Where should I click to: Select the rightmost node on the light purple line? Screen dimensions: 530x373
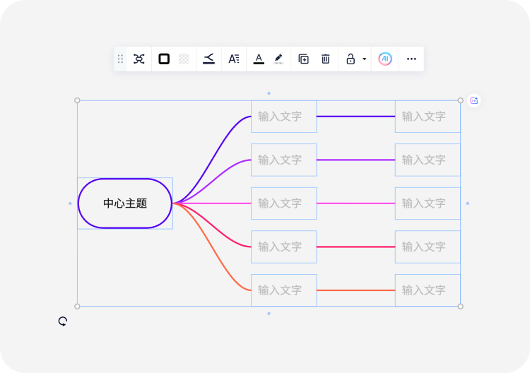pyautogui.click(x=428, y=160)
